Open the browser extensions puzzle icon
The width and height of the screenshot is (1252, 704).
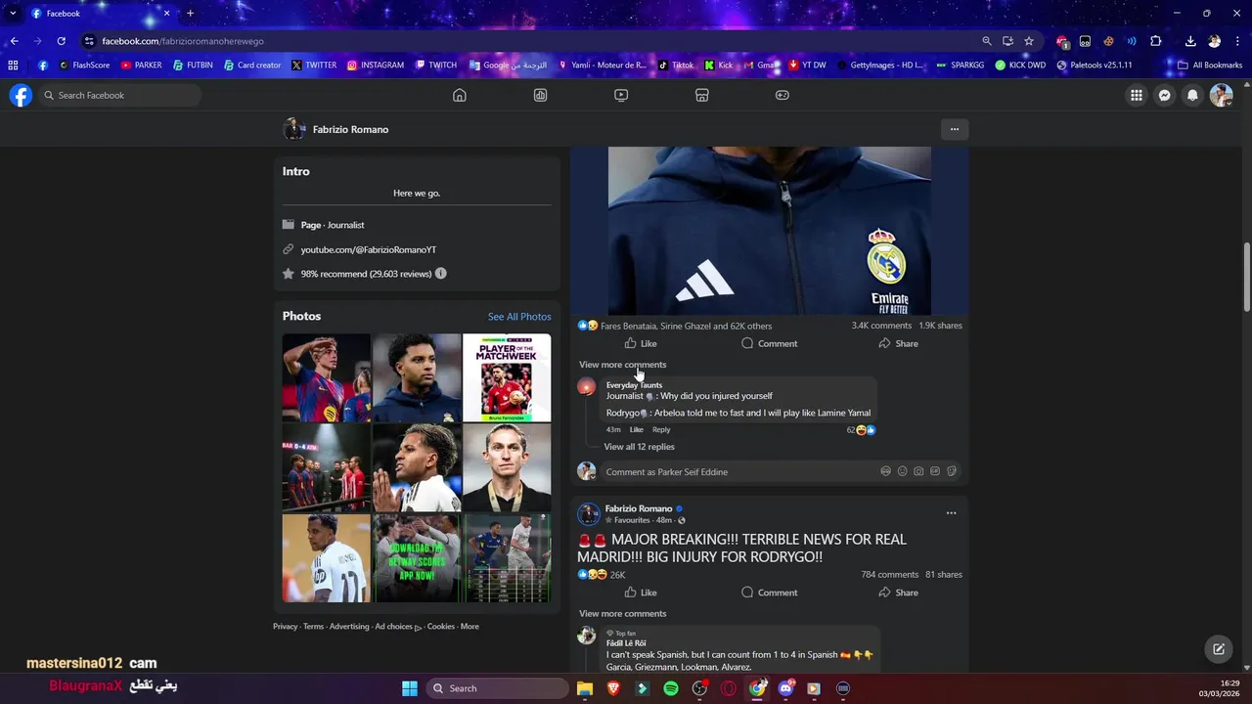coord(1156,41)
